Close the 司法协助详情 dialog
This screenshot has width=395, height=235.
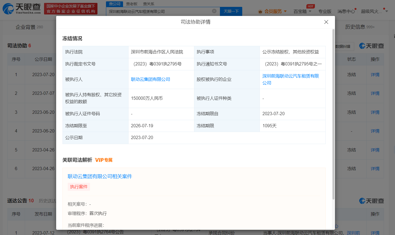pos(326,22)
